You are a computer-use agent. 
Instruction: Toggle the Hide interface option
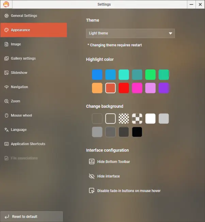(x=108, y=176)
